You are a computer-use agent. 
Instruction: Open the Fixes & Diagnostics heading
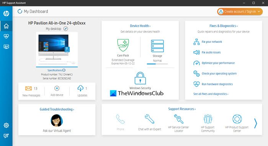(223, 26)
